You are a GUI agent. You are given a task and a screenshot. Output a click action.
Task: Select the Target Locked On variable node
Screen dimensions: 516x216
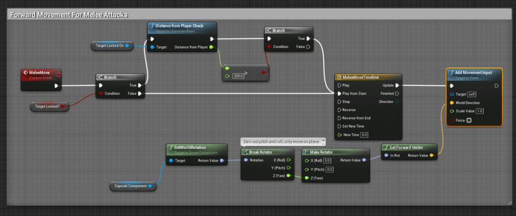(x=111, y=46)
